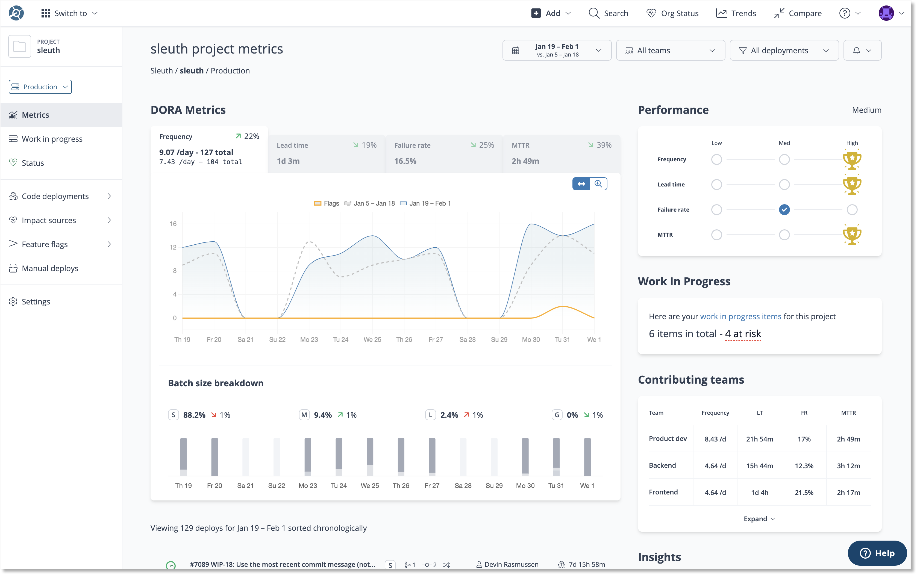Open the Settings gear in sidebar
917x575 pixels.
13,302
